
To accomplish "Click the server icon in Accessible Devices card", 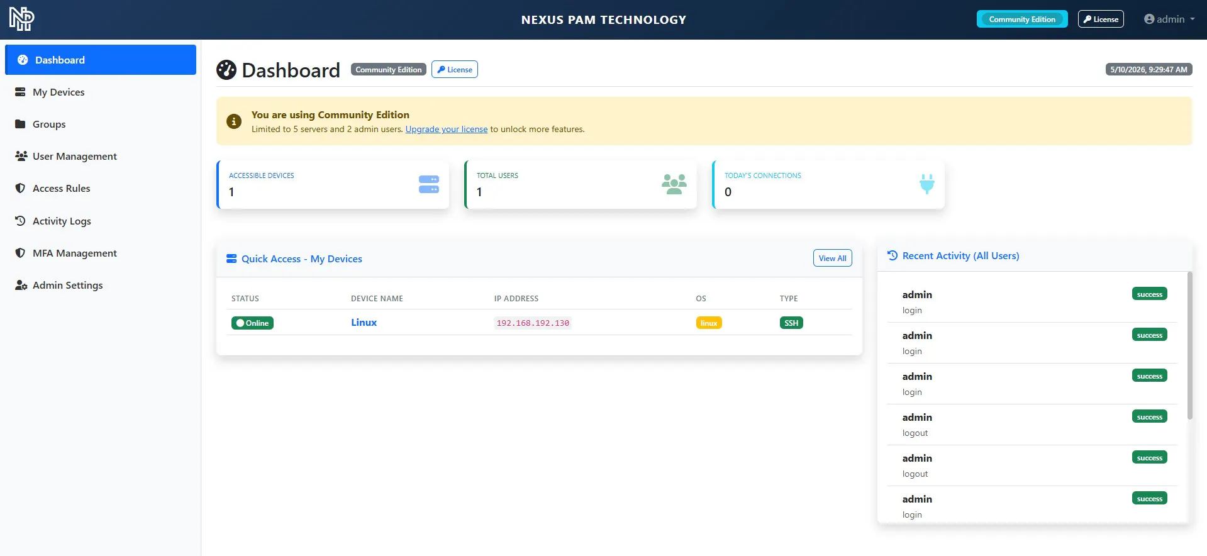I will [429, 184].
